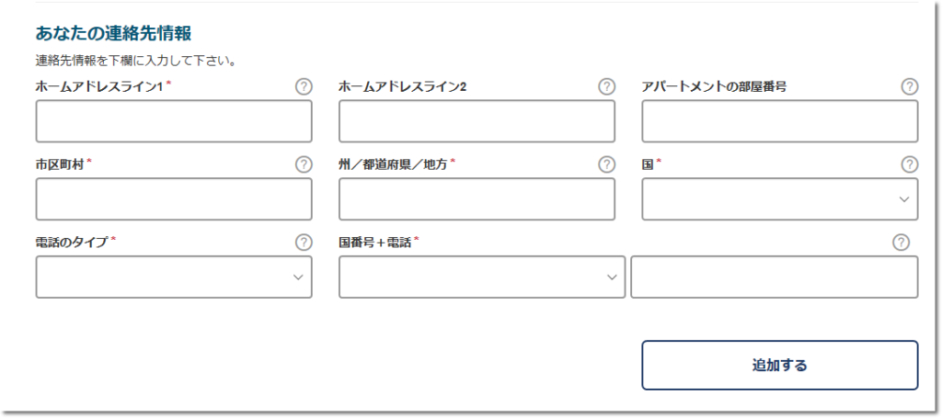Select the アパートメントの部屋番号 input field
This screenshot has width=942, height=418.
[x=780, y=121]
